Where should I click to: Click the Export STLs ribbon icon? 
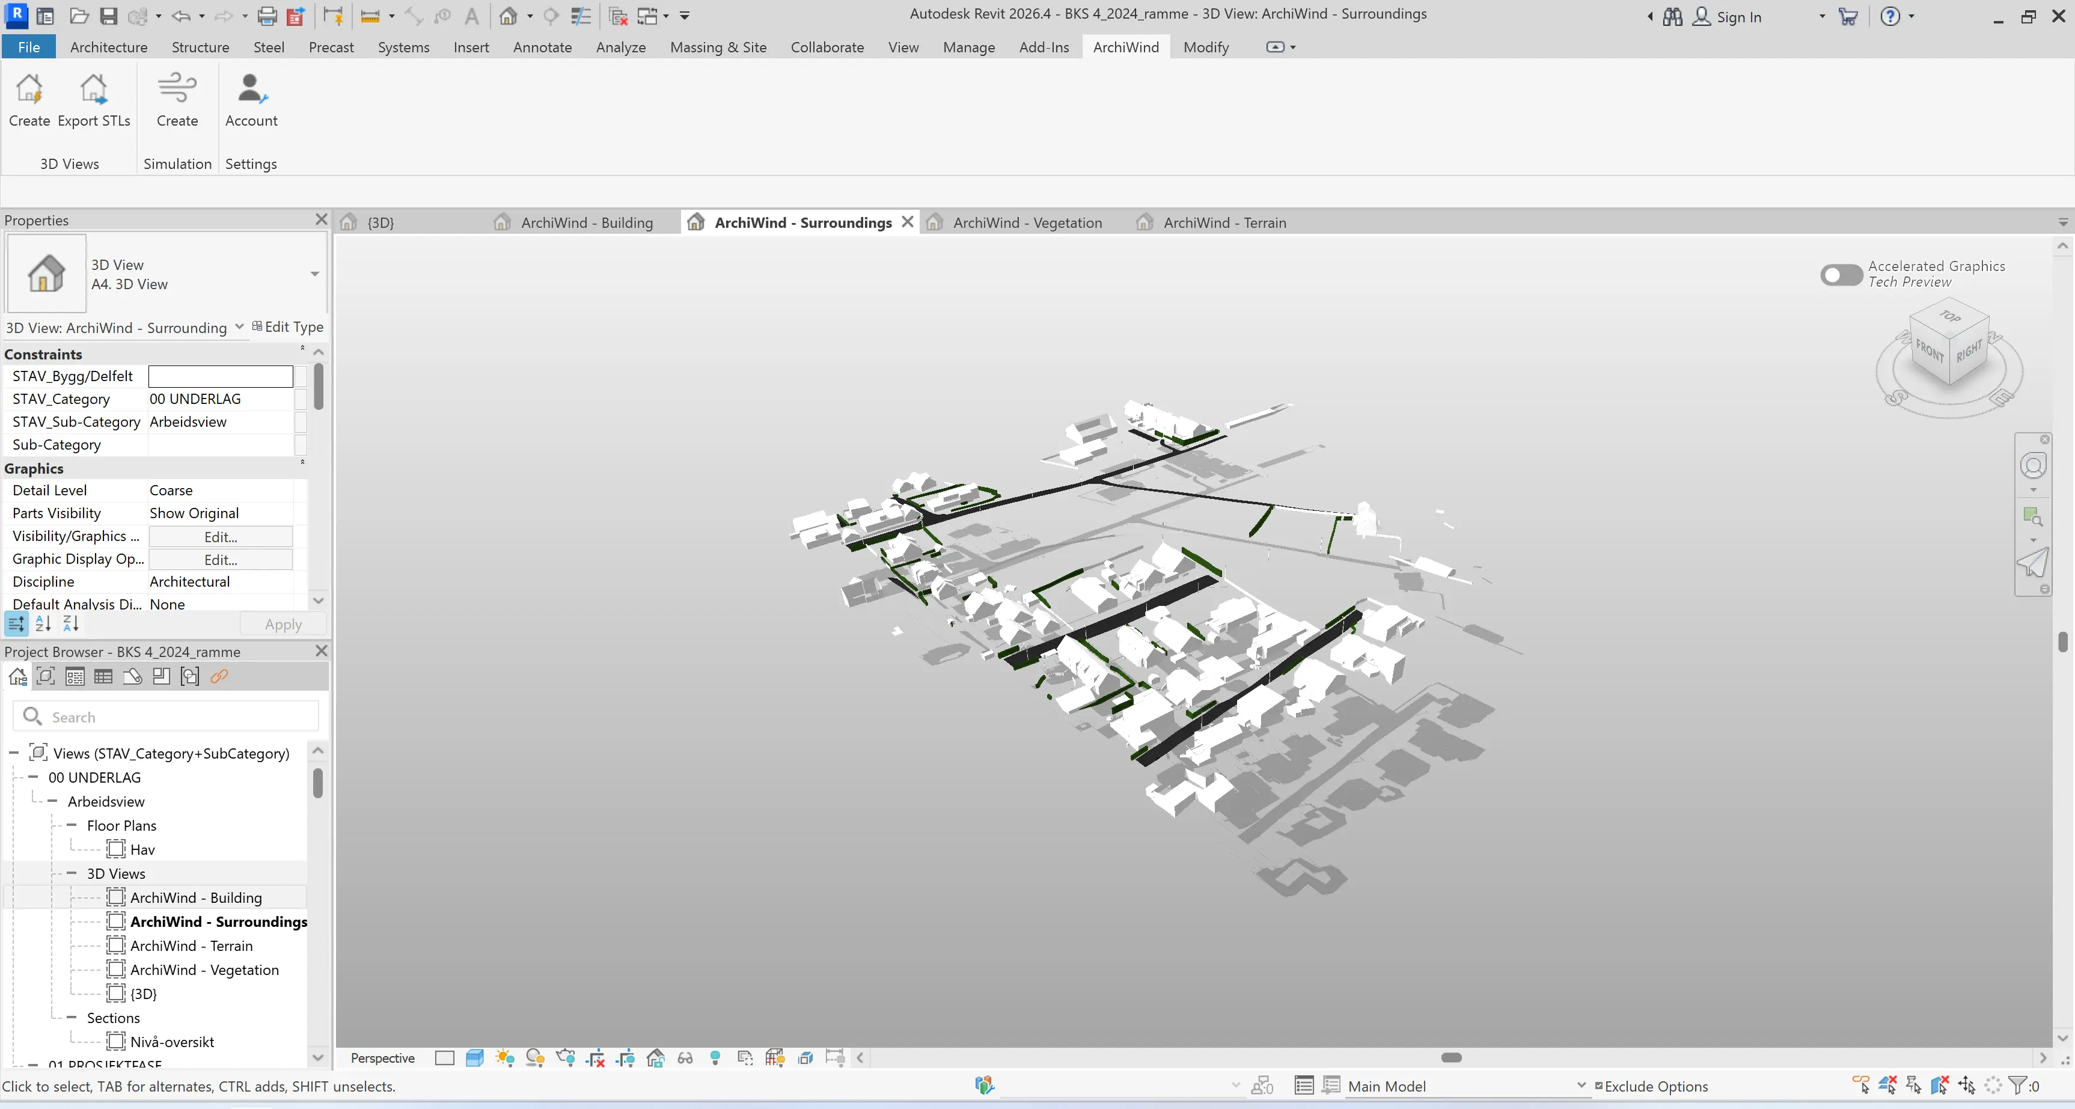93,90
